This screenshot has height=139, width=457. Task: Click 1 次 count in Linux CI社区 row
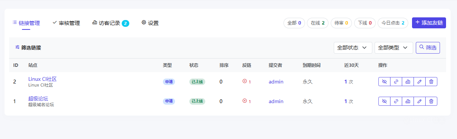tap(349, 82)
